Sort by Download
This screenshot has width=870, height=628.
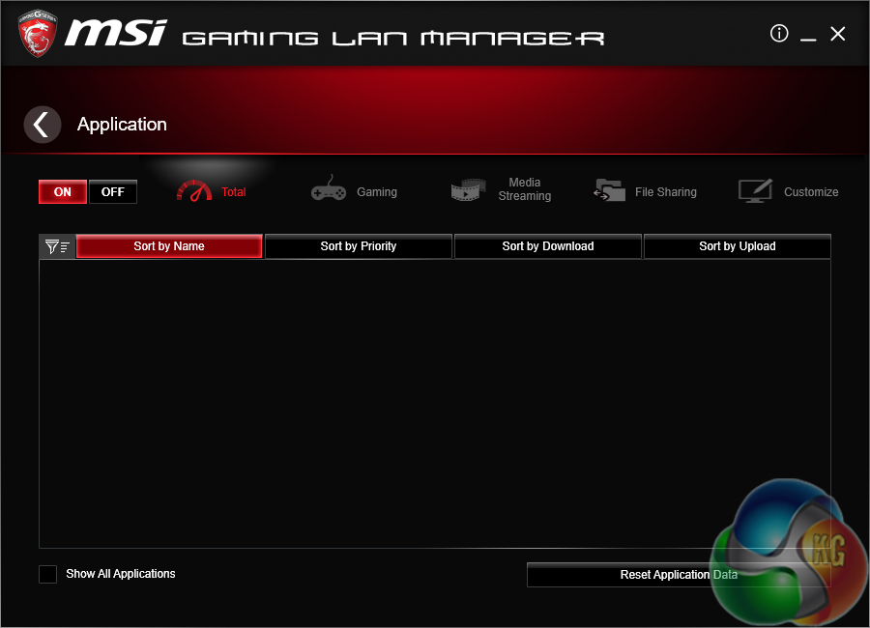pos(548,246)
